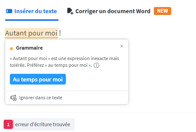The height and width of the screenshot is (132, 196).
Task: Click Ignorer dans ce texte
Action: (36, 98)
